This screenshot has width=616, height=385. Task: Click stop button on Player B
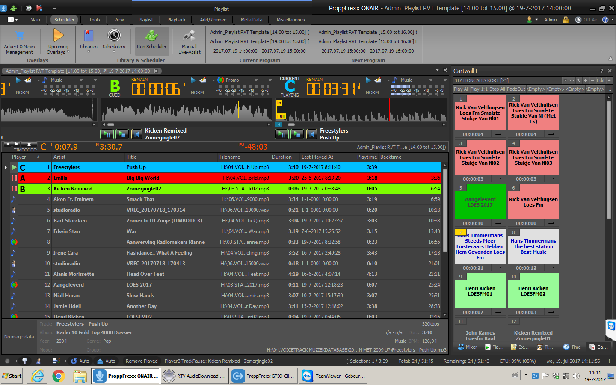[122, 134]
